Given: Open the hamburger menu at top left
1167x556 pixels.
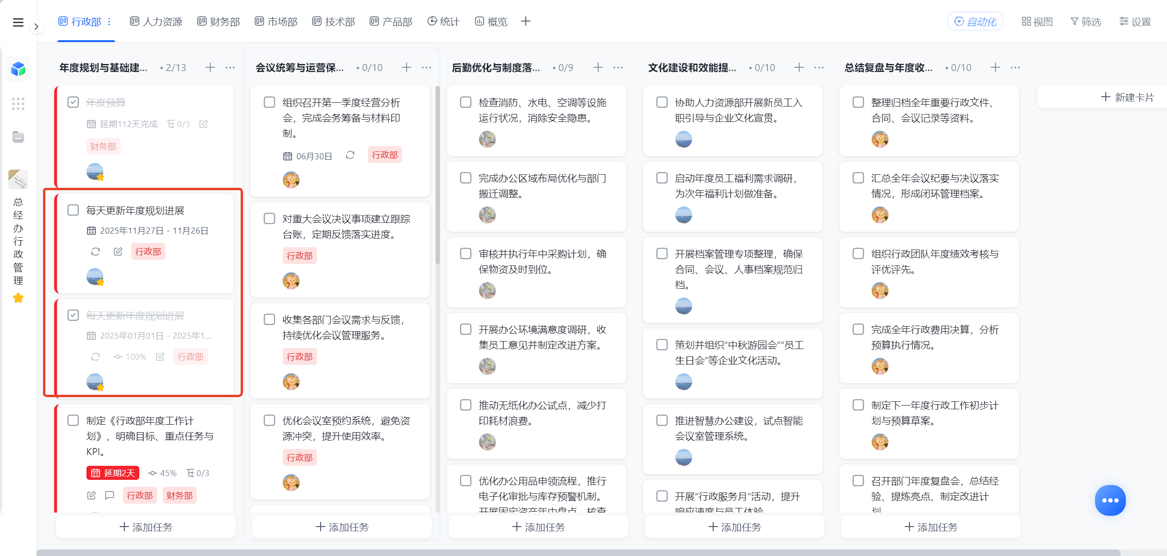Looking at the screenshot, I should [18, 22].
